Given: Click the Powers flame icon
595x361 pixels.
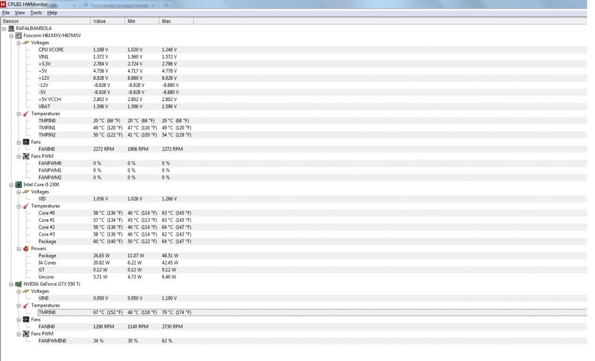Looking at the screenshot, I should (26, 248).
